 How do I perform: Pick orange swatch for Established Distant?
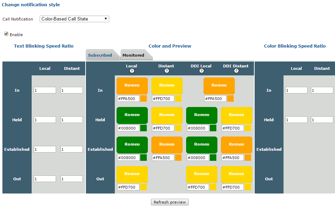178,158
